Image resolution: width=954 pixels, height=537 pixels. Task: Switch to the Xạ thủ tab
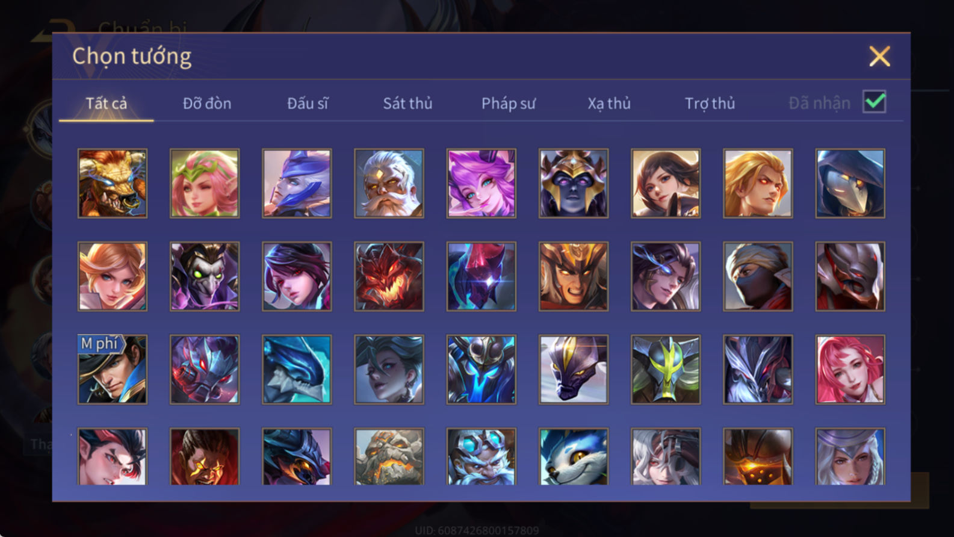pos(609,104)
